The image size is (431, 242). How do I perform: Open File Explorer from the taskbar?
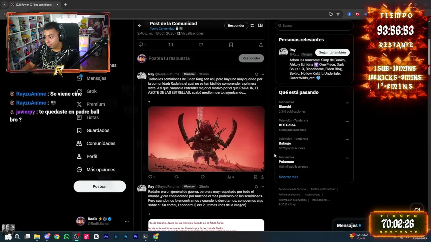(x=37, y=237)
